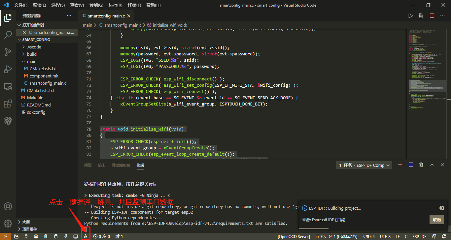This screenshot has height=240, width=451.
Task: Expand the build folder
Action: click(47, 54)
